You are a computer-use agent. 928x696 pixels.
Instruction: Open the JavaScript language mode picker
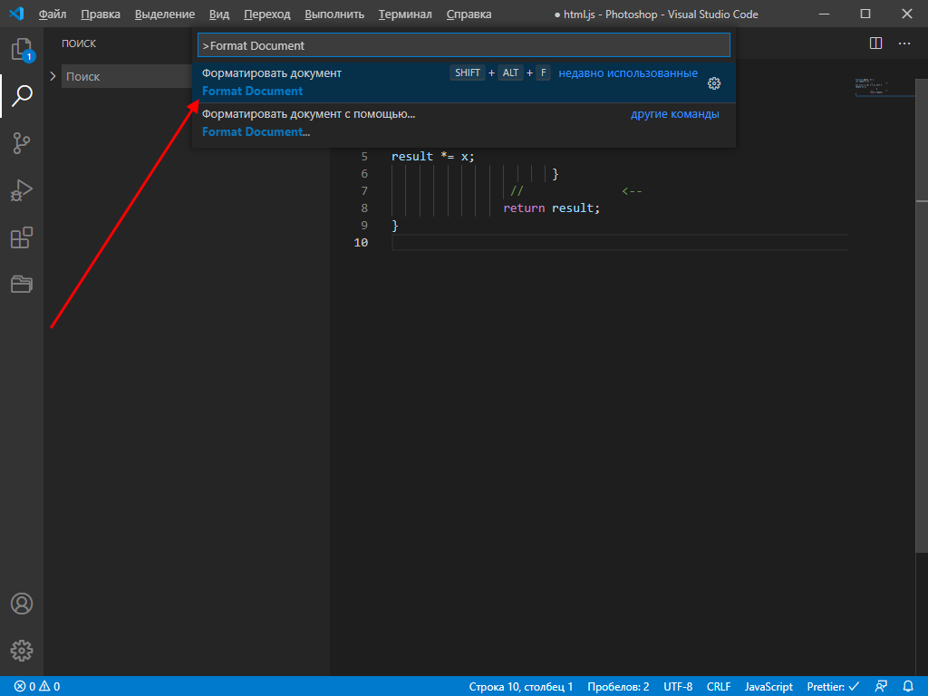pyautogui.click(x=768, y=686)
